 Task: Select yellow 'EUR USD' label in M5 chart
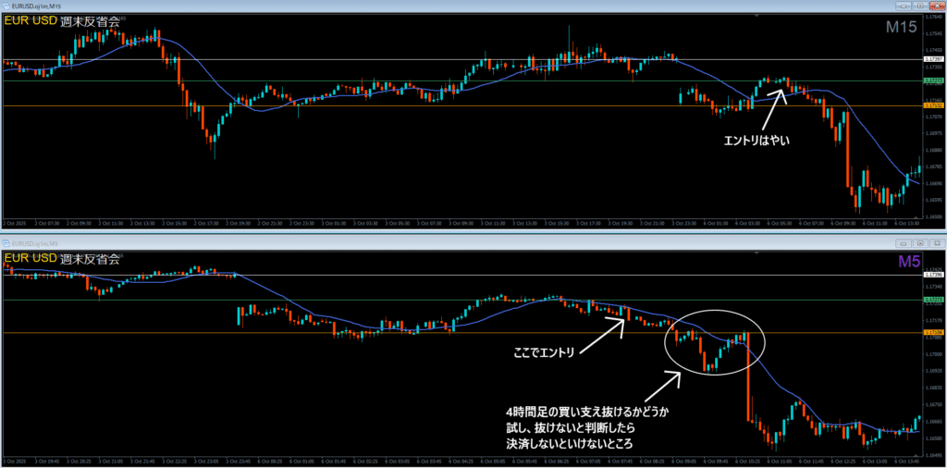31,258
